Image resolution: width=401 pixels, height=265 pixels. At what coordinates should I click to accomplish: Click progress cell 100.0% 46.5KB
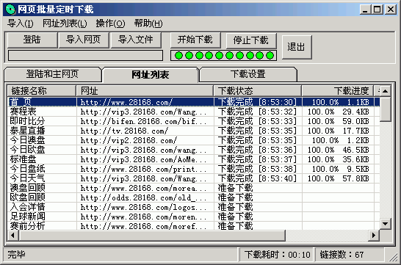pyautogui.click(x=338, y=150)
